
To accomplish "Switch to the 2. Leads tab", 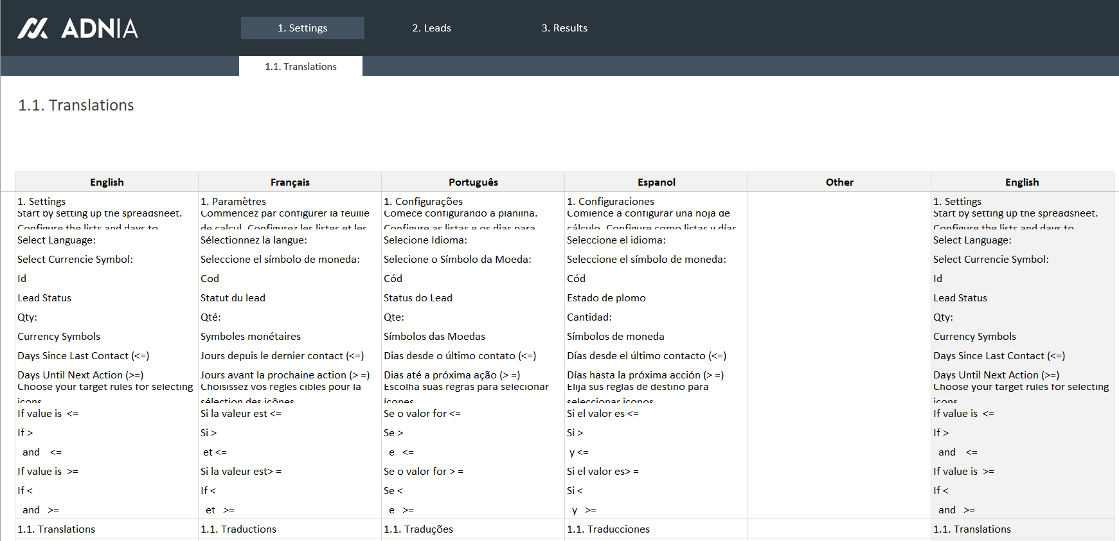I will pos(431,28).
